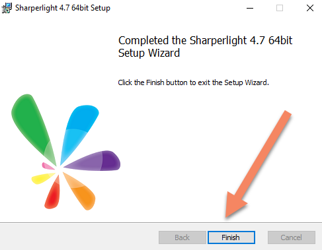Image resolution: width=322 pixels, height=250 pixels.
Task: Click the purple petal of the Sharperlight logo
Action: click(97, 162)
